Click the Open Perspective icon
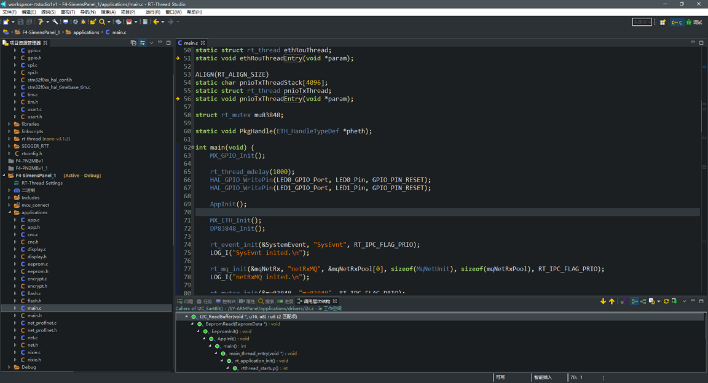This screenshot has height=383, width=708. point(663,22)
